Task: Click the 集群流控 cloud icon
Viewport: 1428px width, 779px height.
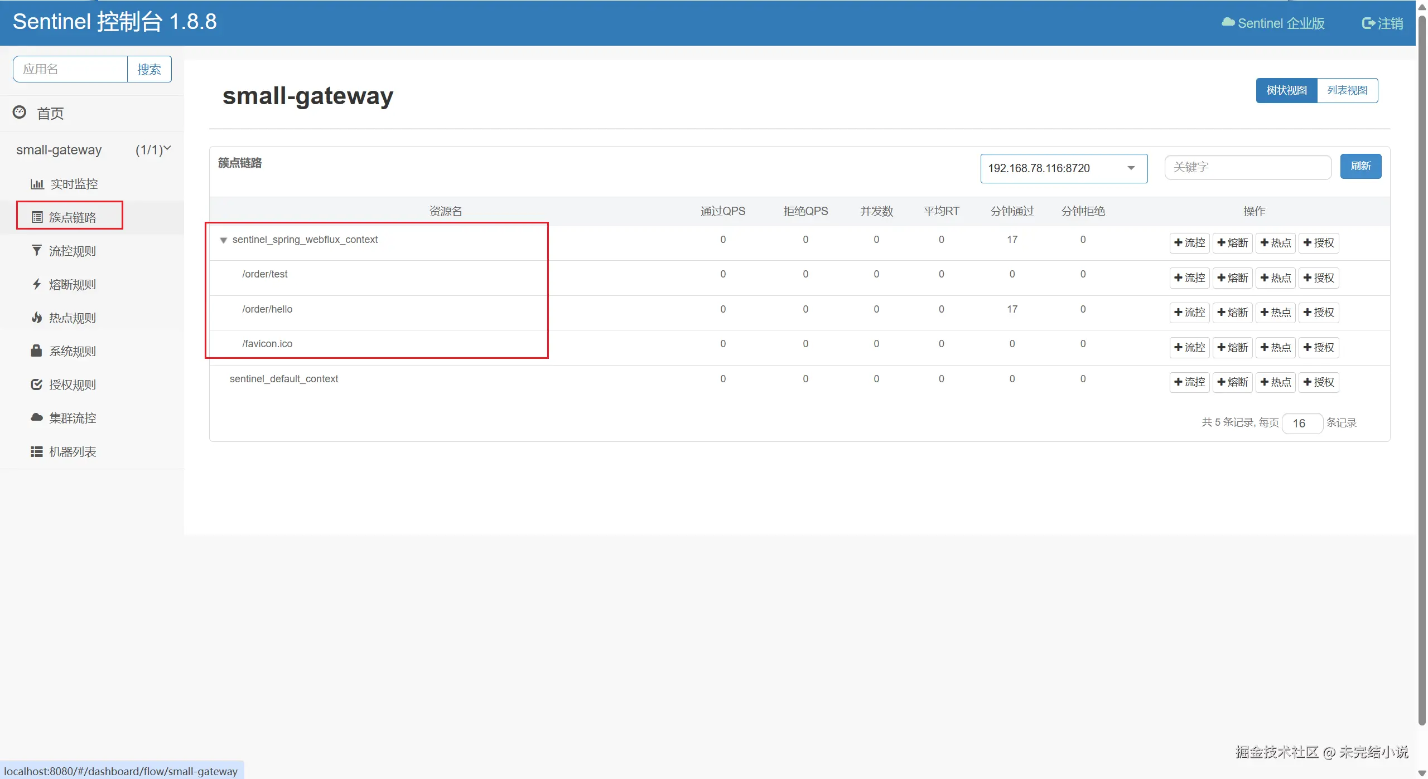Action: pyautogui.click(x=37, y=417)
